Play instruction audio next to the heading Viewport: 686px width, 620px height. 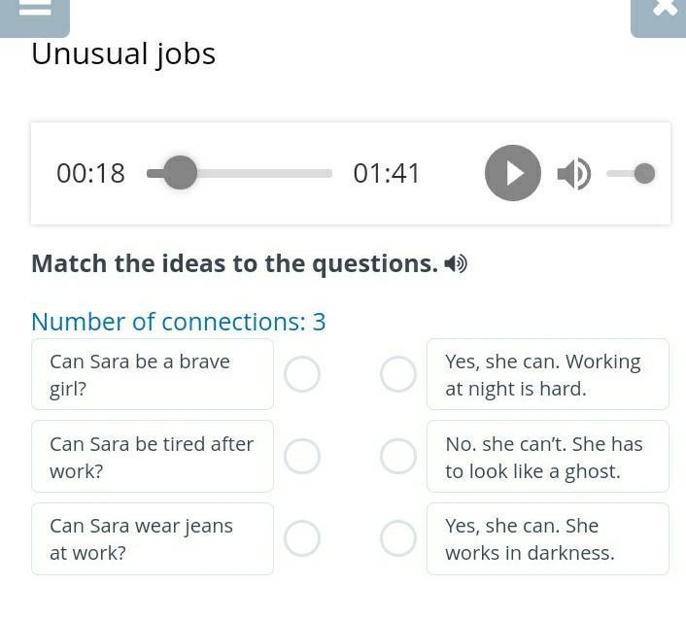click(456, 263)
